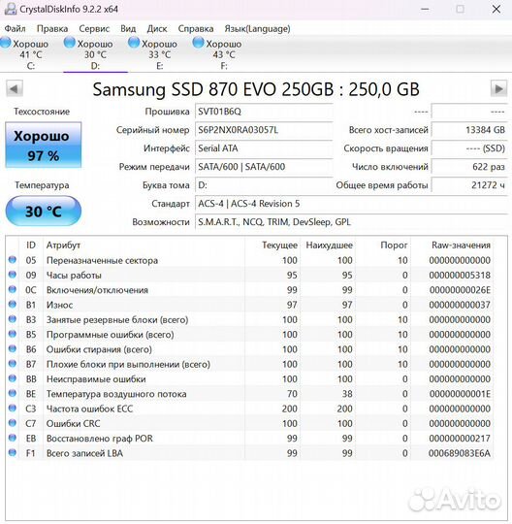Open the Язык(Language) menu
The image size is (512, 524).
pos(257,29)
